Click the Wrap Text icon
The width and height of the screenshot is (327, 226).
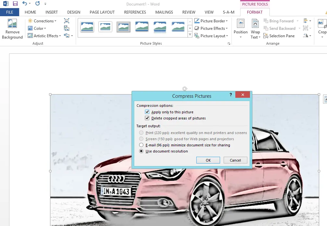(x=255, y=28)
